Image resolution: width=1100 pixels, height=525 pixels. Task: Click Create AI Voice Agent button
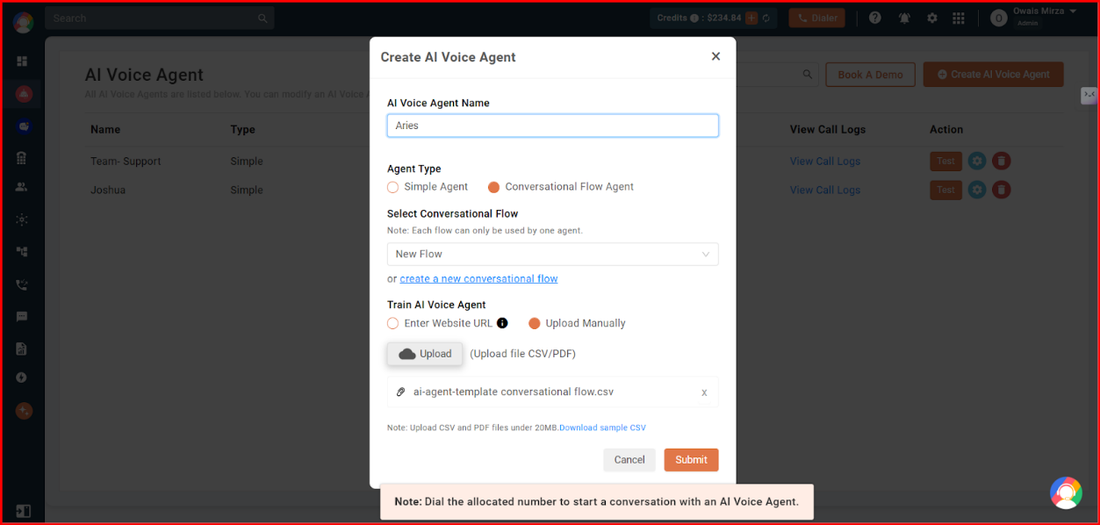(993, 75)
